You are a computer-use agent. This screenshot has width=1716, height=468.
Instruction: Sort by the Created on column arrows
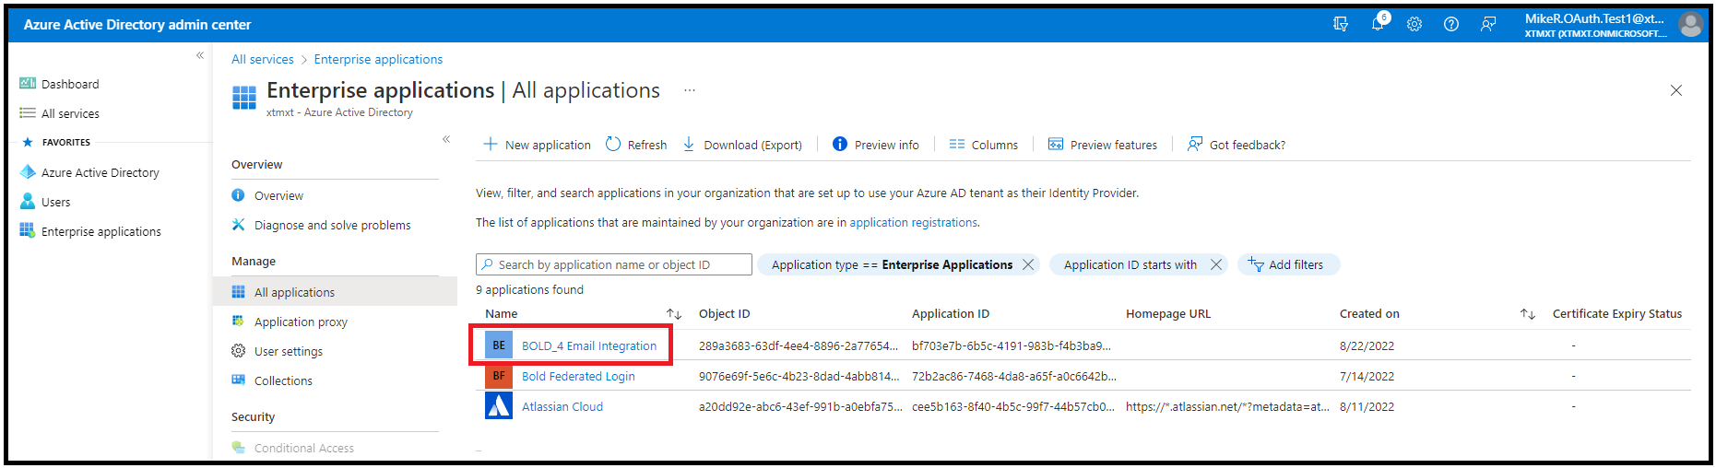1528,314
